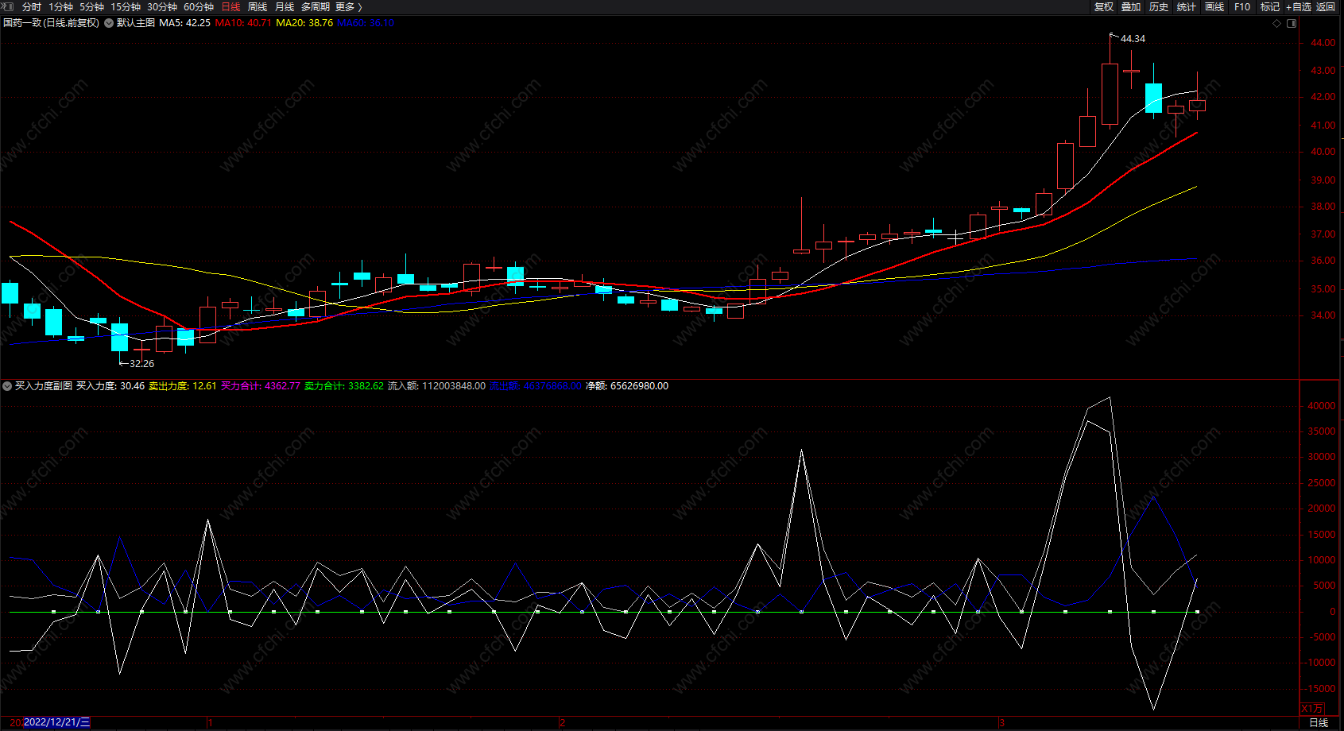The image size is (1344, 731).
Task: Switch to 周线 weekly chart
Action: [x=258, y=6]
